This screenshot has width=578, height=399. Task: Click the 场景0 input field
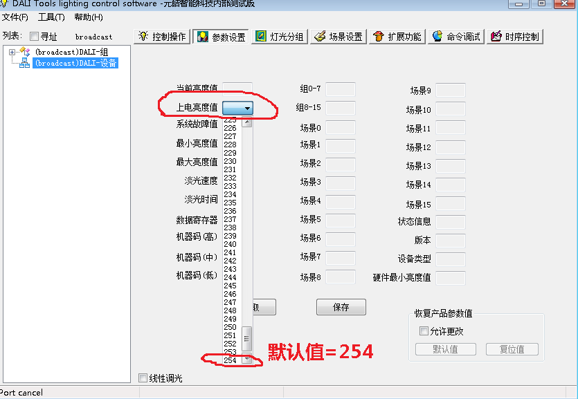[340, 127]
